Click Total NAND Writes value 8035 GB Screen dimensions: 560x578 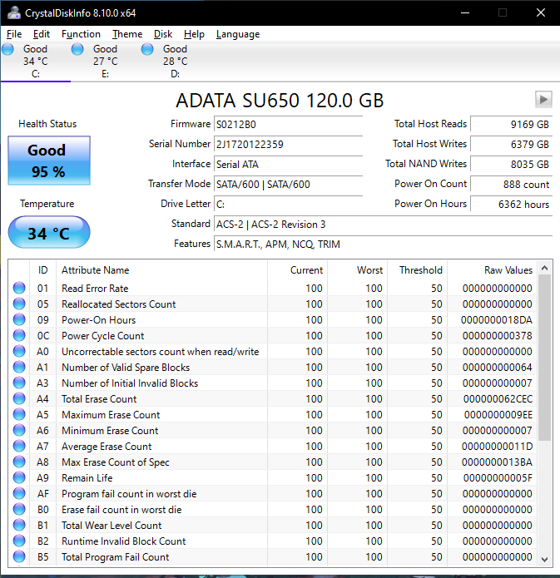511,164
